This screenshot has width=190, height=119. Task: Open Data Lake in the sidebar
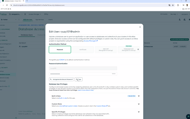(x=3, y=36)
